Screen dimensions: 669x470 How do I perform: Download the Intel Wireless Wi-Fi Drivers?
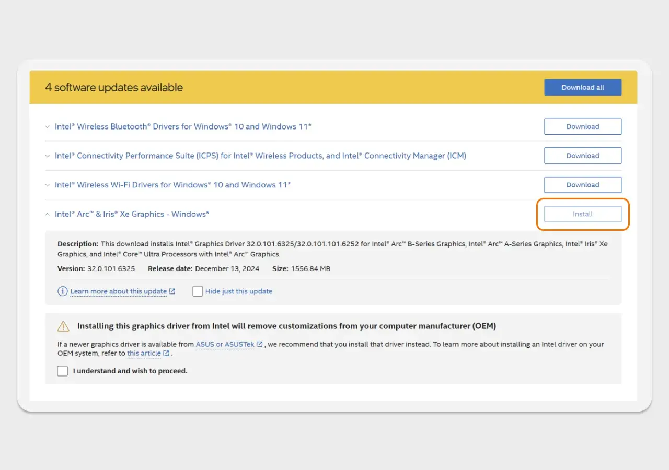point(583,185)
